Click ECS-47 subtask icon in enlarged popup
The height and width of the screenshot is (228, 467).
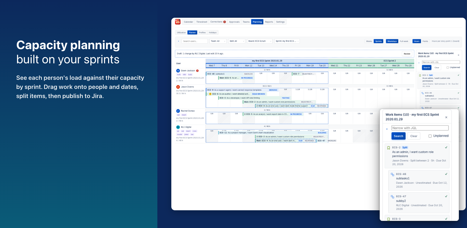pos(392,197)
